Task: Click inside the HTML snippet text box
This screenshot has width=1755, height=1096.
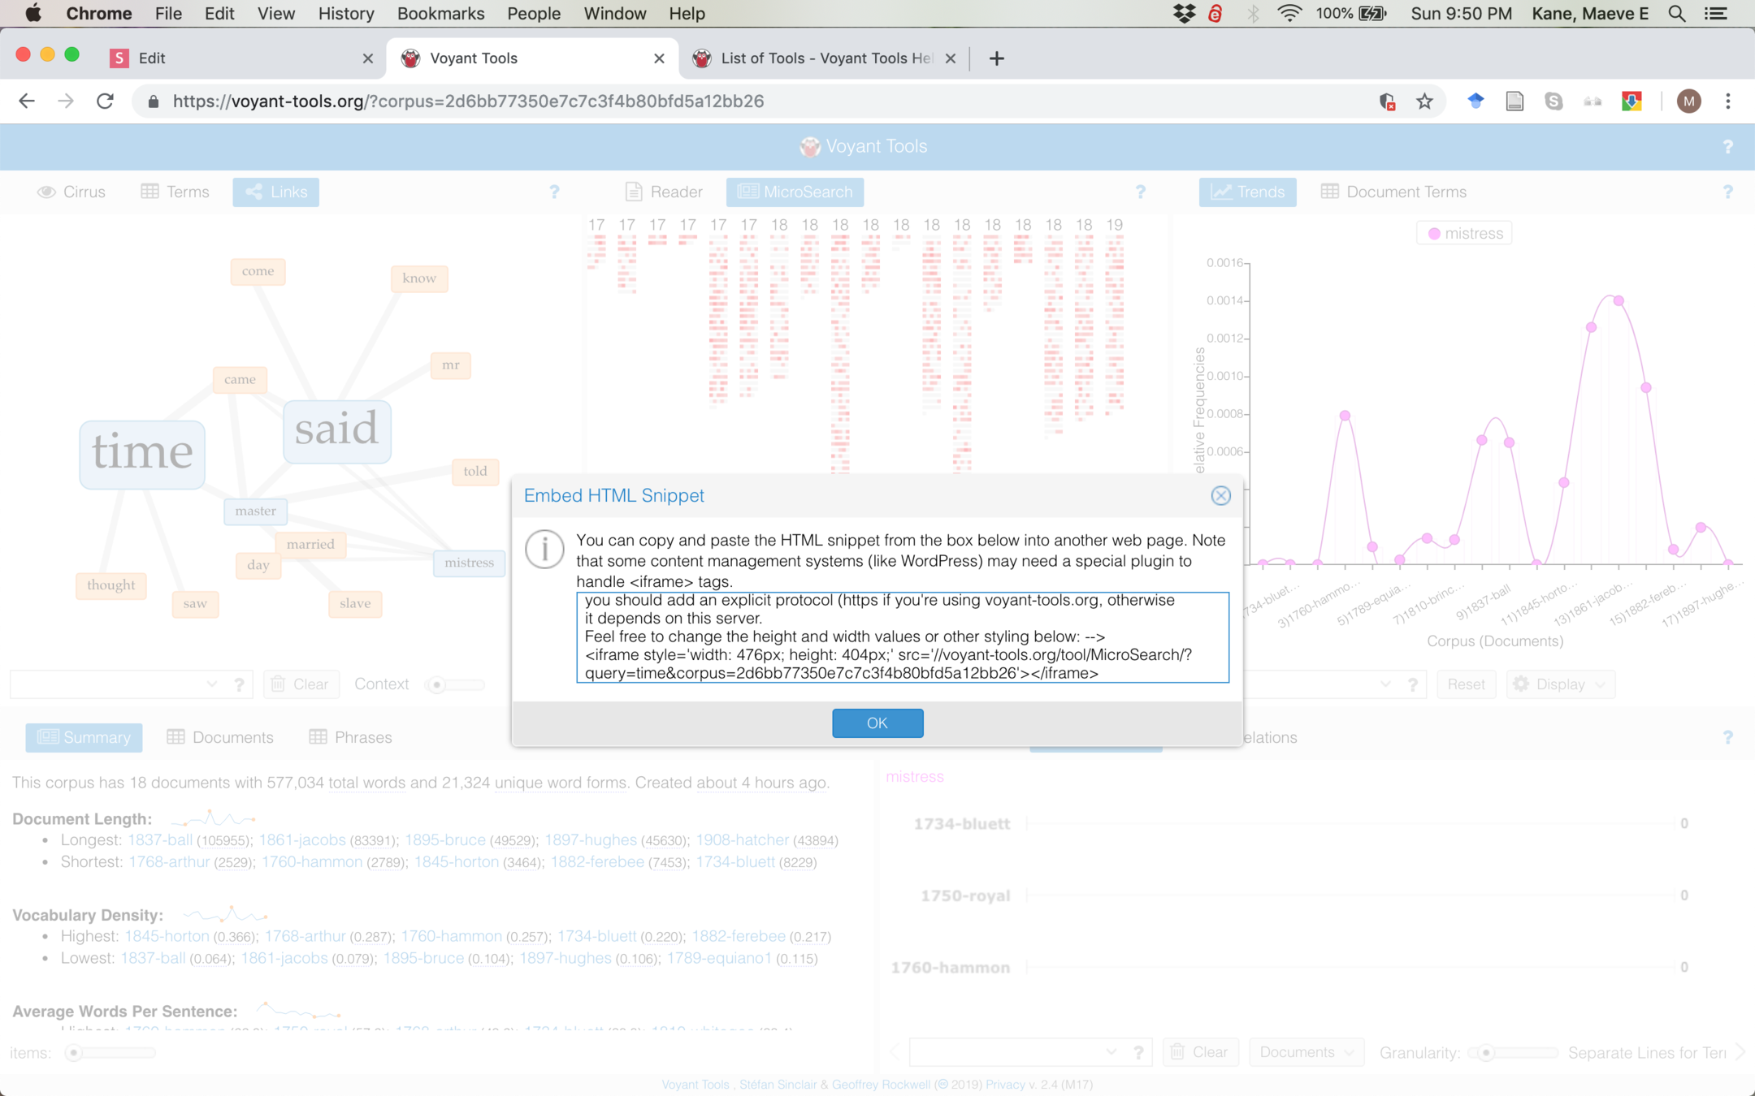Action: point(902,637)
